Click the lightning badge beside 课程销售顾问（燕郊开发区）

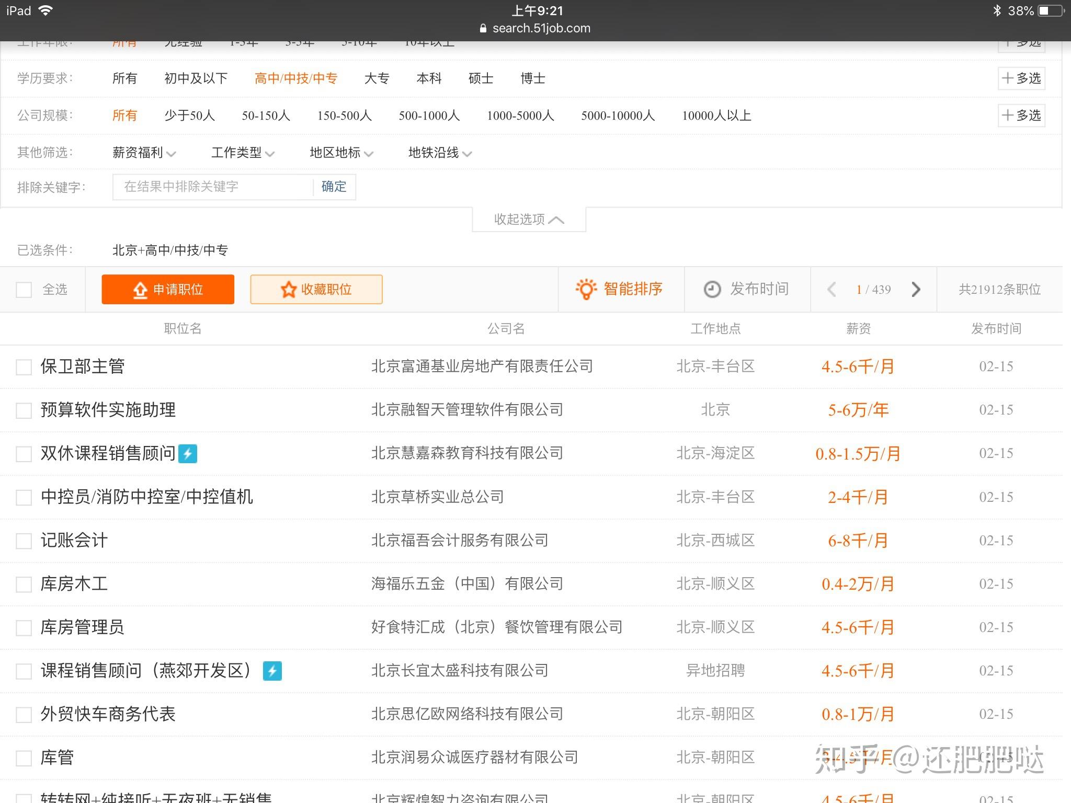[272, 671]
